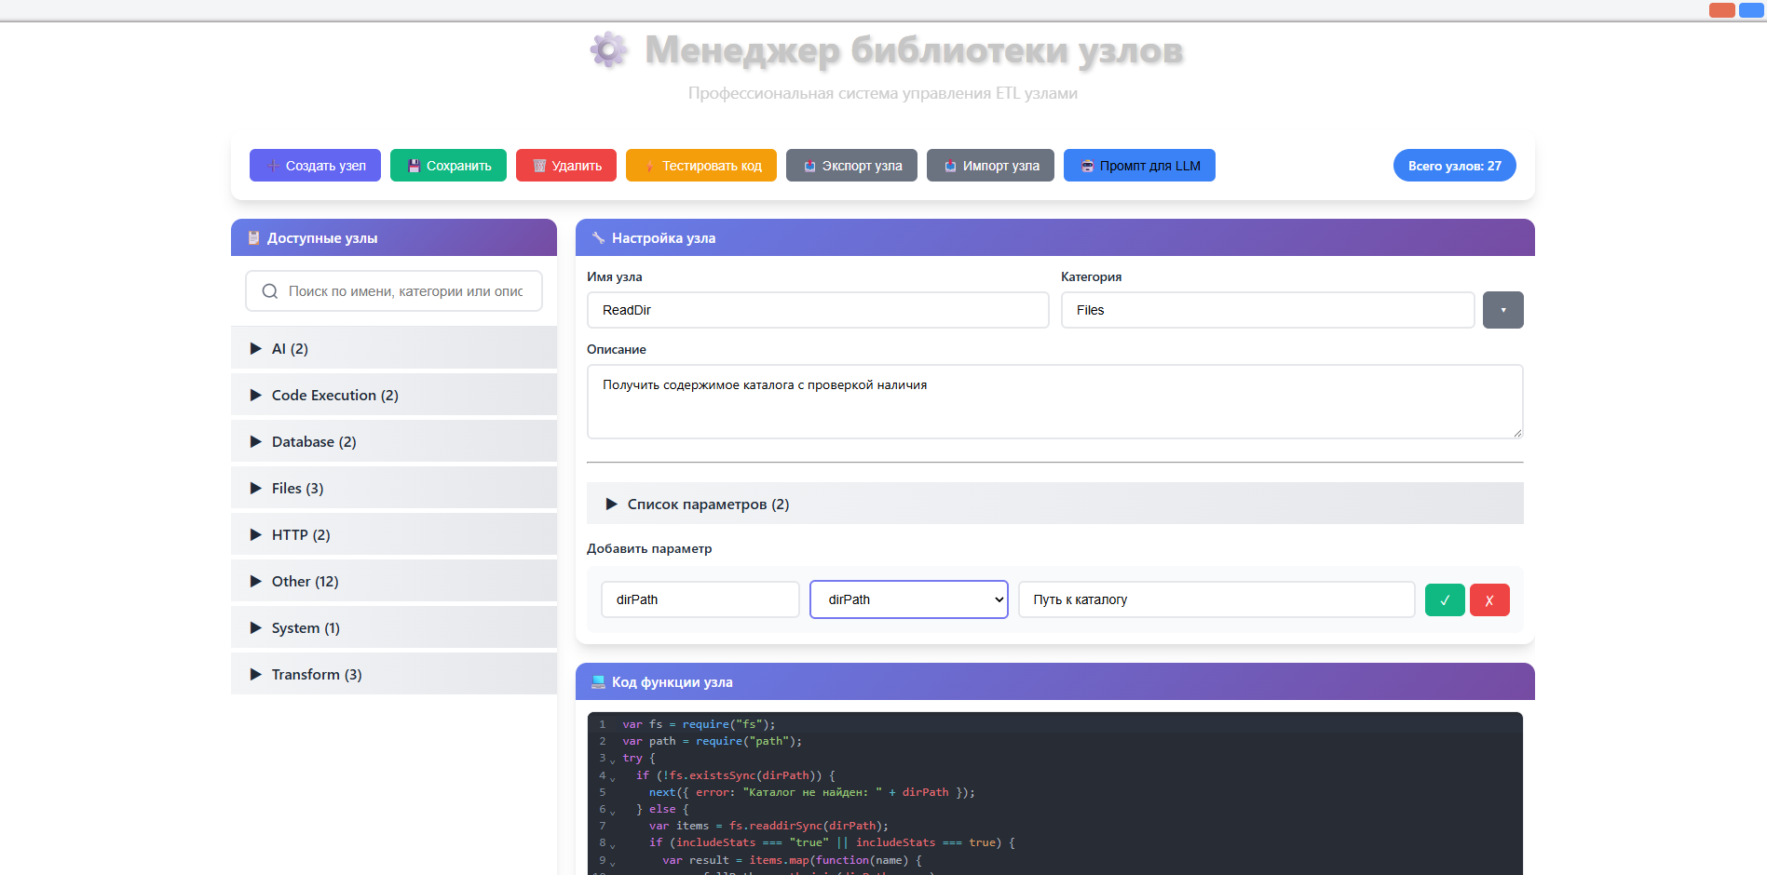Screen dimensions: 1767x875
Task: Click the Удалить button
Action: tap(566, 166)
